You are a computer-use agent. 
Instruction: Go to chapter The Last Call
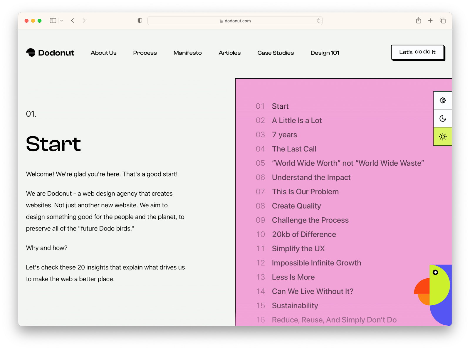(286, 149)
